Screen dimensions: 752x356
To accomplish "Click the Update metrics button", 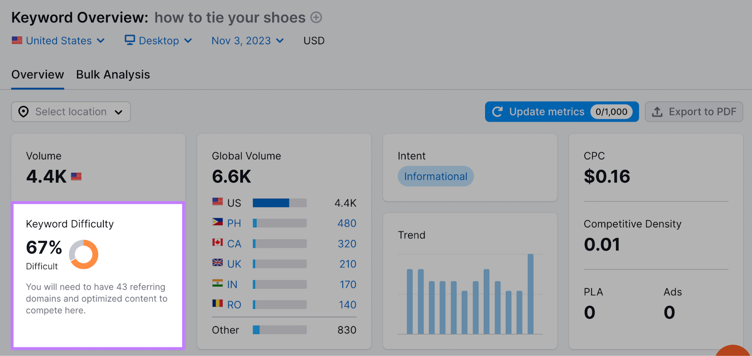I will point(546,112).
